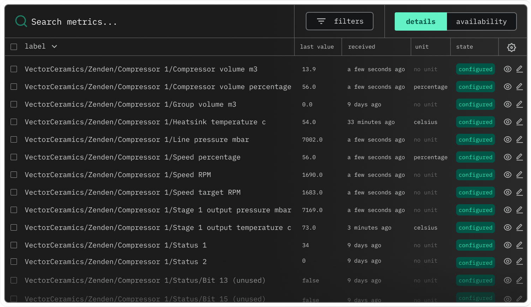Edit Group volume m3 metric
Screen dimensions: 531x307
(519, 104)
